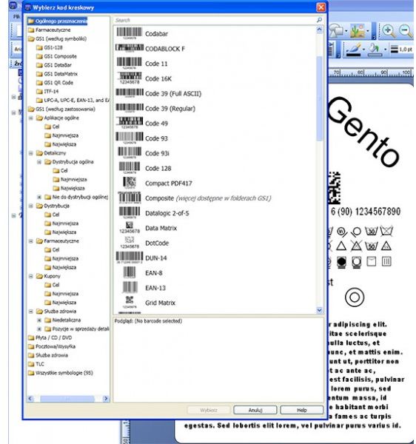Expand Pozycje w sprzedaży detalicznej node
Image resolution: width=416 pixels, height=444 pixels.
click(x=39, y=329)
